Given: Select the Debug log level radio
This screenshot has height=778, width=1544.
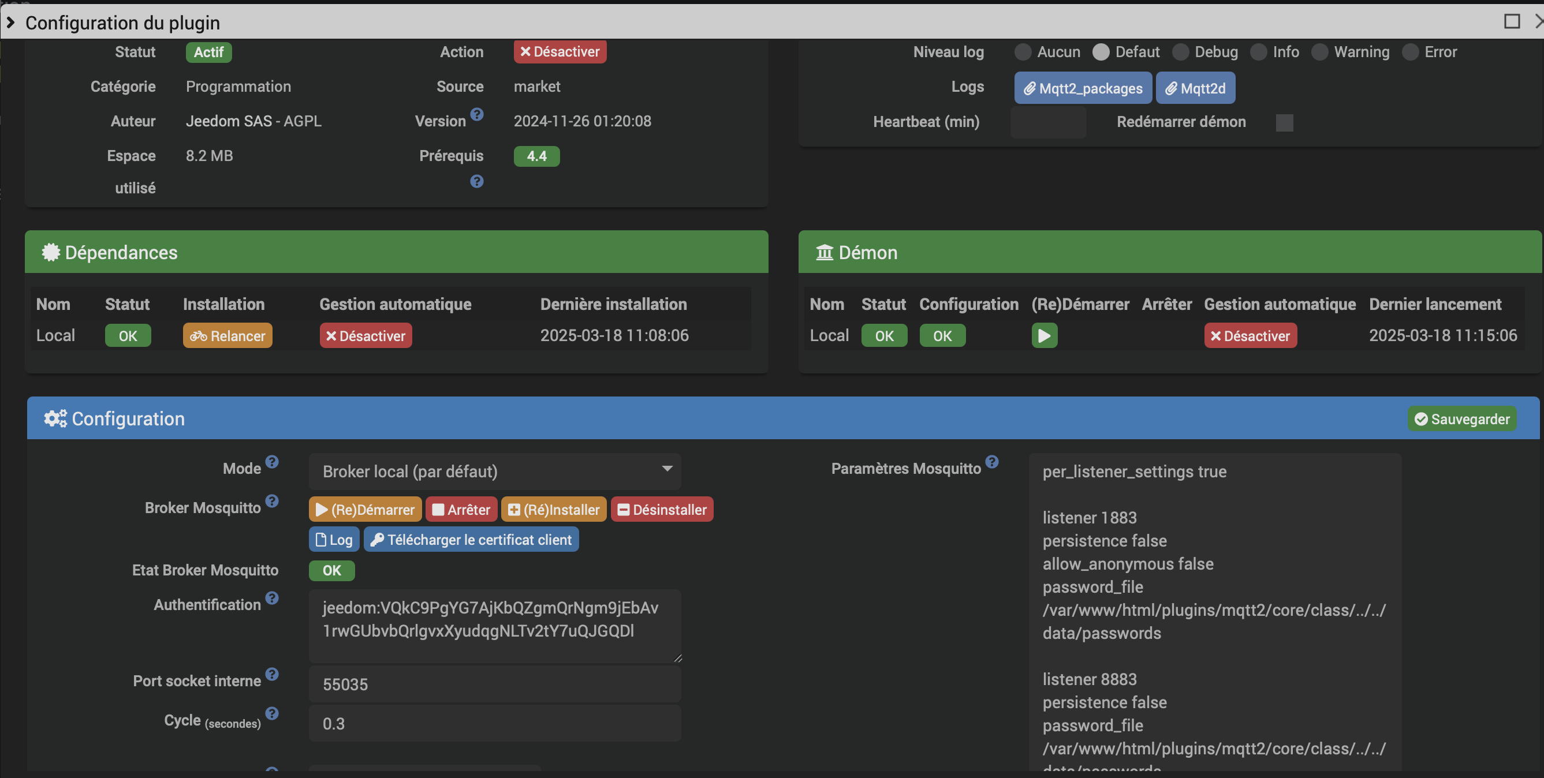Looking at the screenshot, I should point(1180,52).
